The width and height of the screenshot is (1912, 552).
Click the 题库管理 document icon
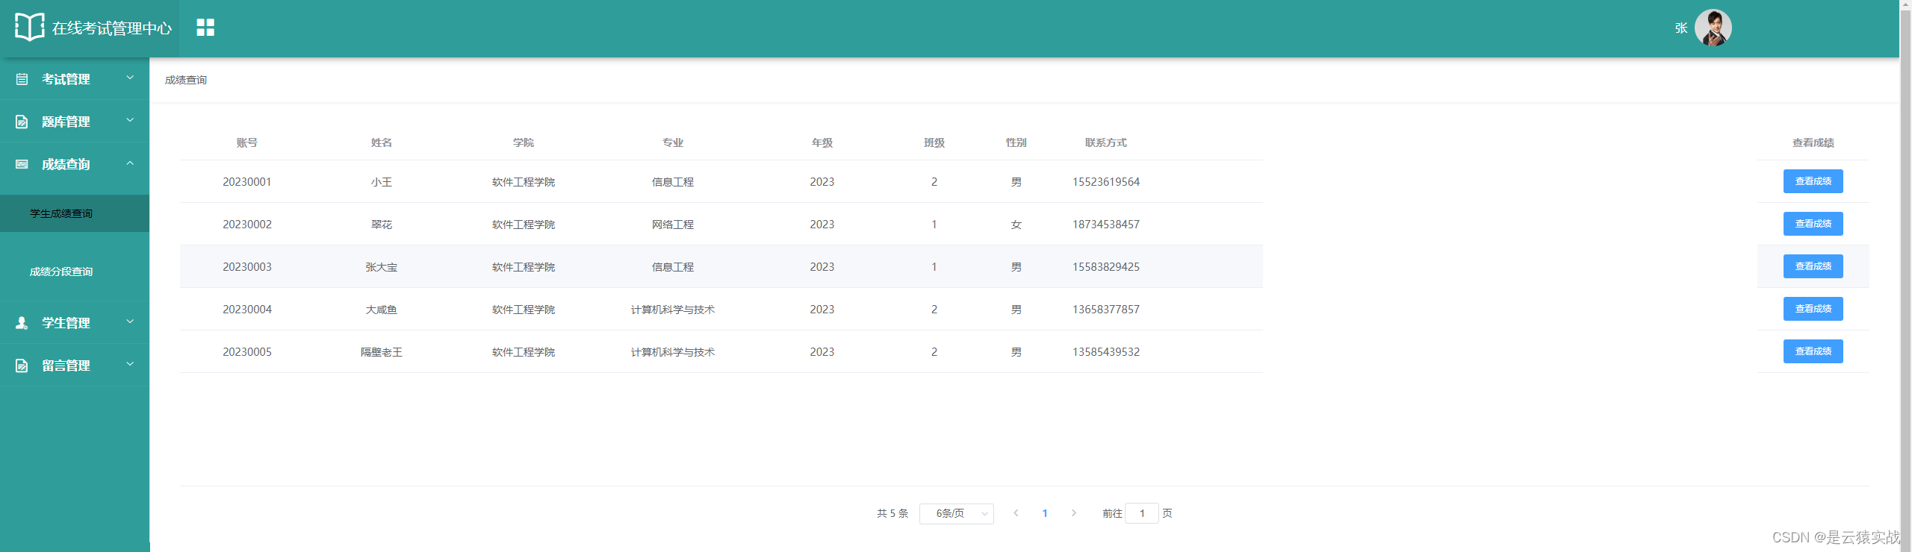point(22,122)
